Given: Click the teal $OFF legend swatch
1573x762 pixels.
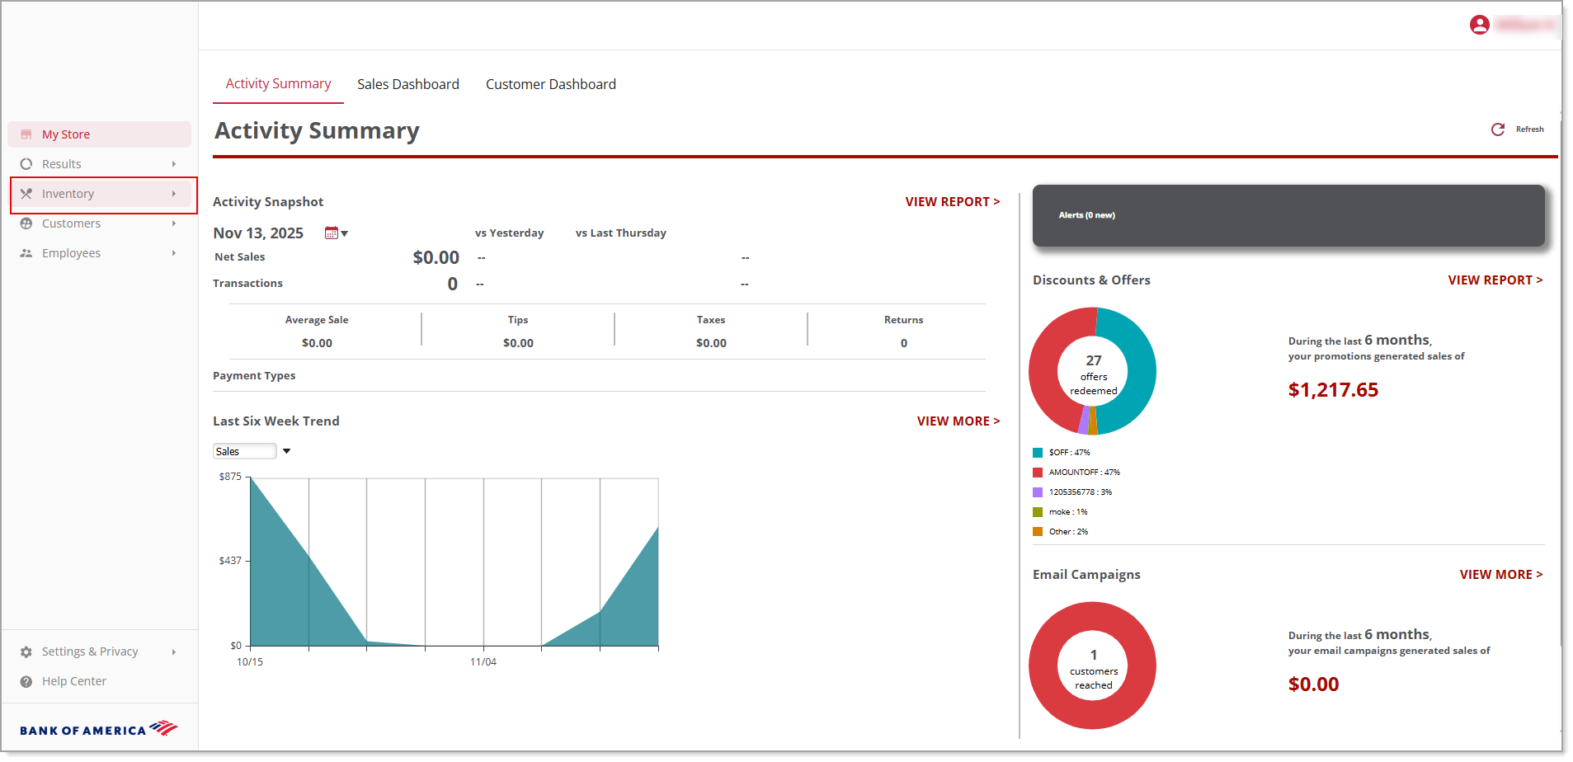Looking at the screenshot, I should tap(1038, 453).
